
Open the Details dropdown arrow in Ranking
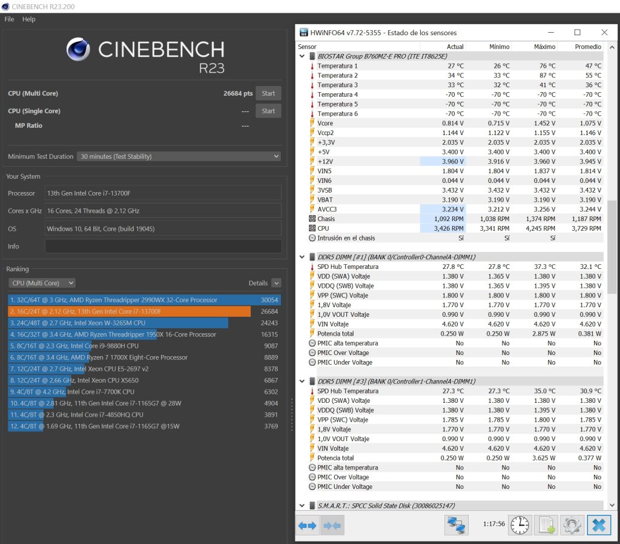[276, 283]
